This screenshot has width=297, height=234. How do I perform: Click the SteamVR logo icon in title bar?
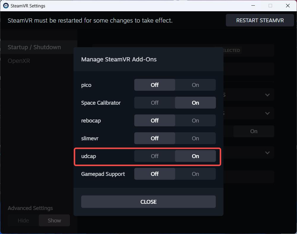[x=6, y=6]
